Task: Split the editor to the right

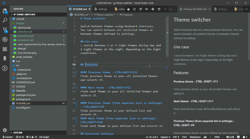Action: click(x=159, y=9)
